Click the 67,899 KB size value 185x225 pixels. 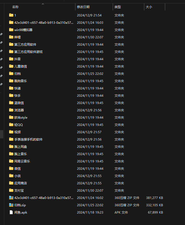click(156, 212)
